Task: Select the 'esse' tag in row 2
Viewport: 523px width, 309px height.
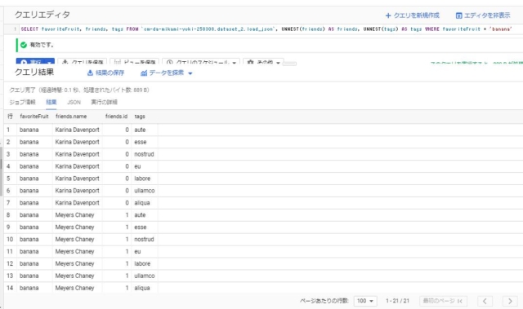Action: (140, 142)
